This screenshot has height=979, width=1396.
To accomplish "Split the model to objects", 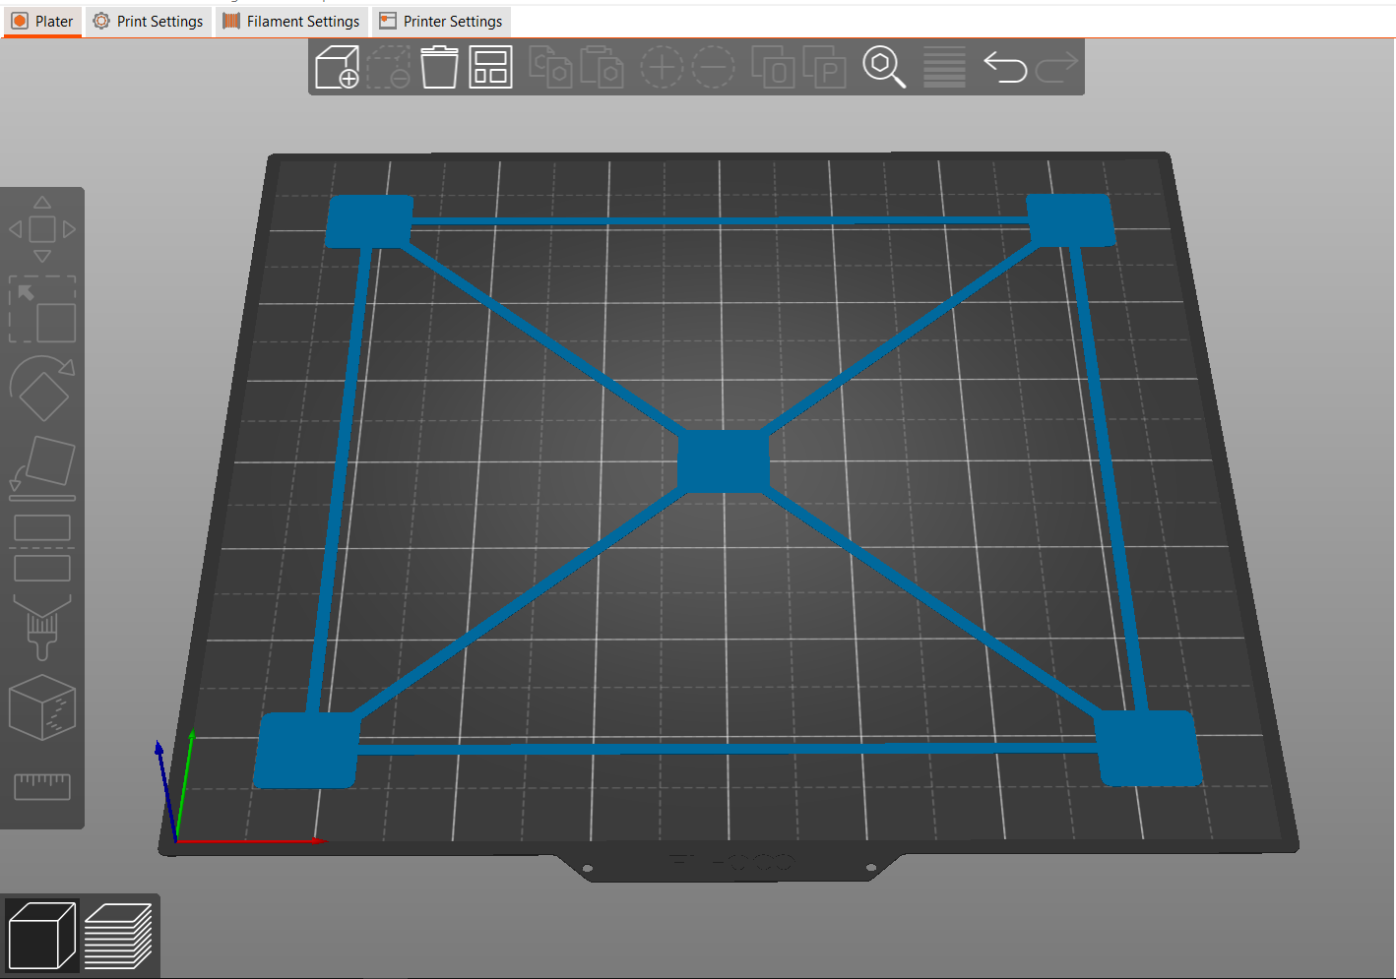I will 774,67.
